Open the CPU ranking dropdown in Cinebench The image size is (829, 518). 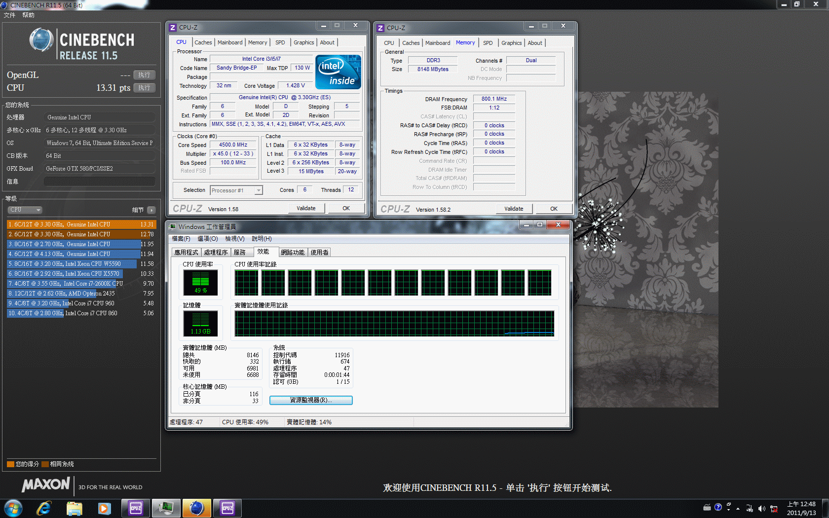(x=25, y=210)
